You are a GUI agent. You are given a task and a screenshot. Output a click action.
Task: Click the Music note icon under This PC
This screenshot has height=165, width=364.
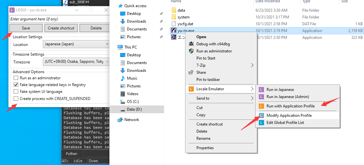pyautogui.click(x=122, y=78)
